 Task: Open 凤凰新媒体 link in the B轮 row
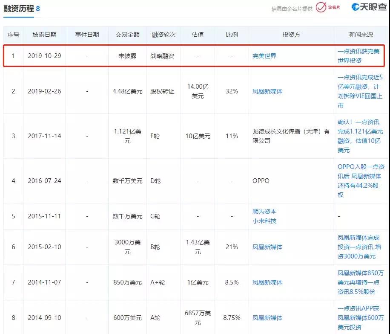267,247
